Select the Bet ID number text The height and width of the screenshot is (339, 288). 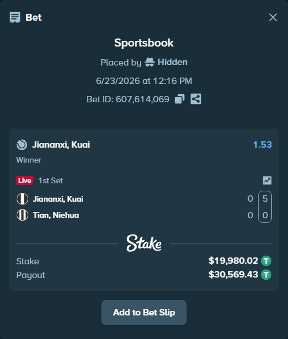coord(142,99)
